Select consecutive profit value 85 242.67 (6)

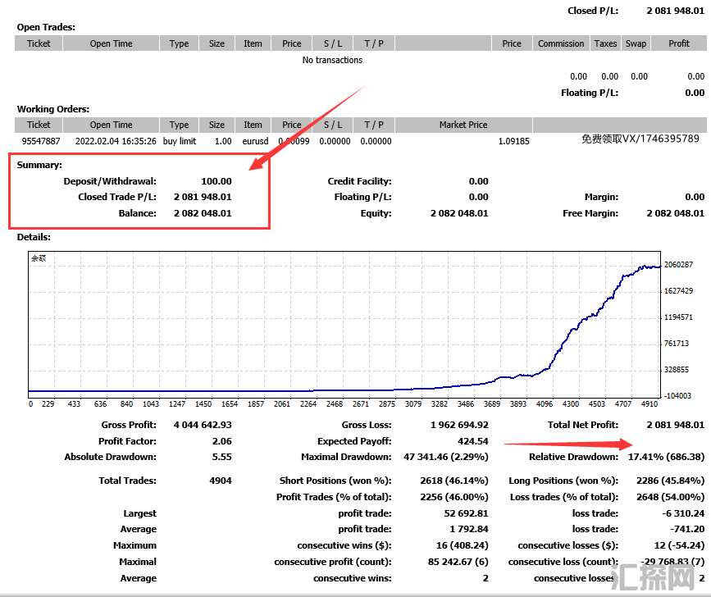(458, 562)
